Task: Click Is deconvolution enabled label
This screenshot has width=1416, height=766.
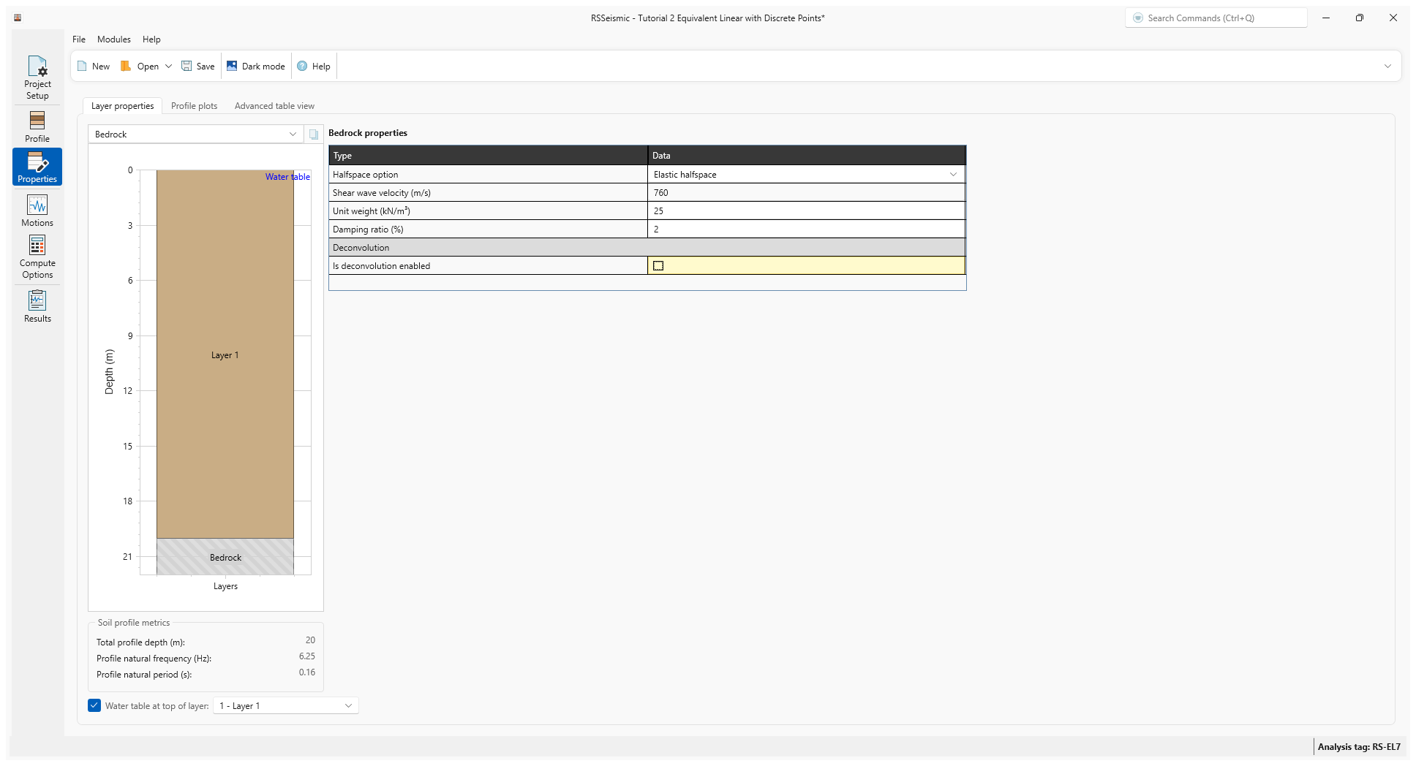Action: (381, 266)
